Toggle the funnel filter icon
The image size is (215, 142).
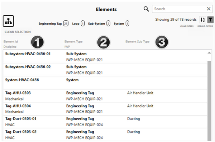(210, 20)
